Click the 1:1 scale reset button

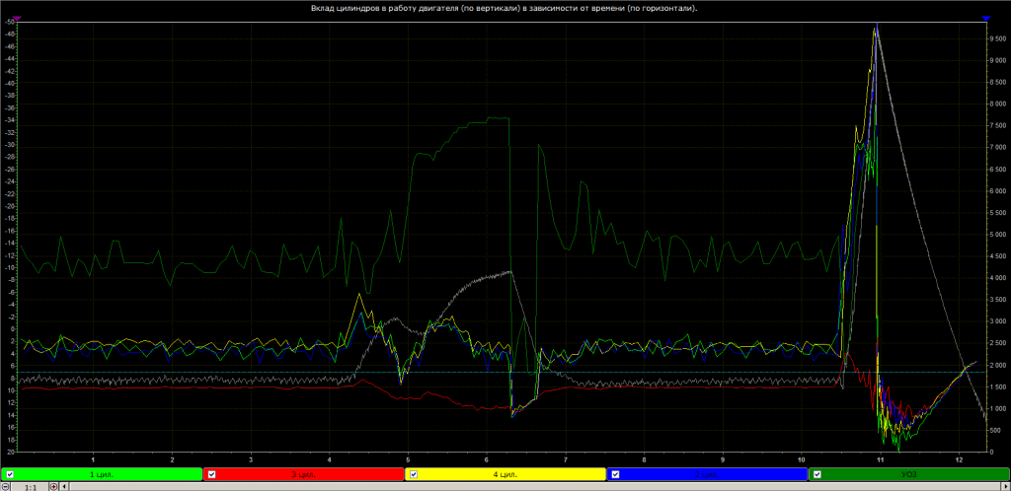(30, 487)
